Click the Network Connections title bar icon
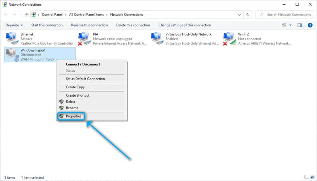 click(5, 4)
